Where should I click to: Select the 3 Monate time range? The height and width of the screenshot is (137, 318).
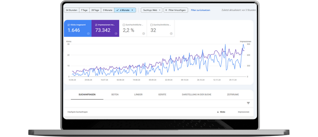[x=107, y=10]
